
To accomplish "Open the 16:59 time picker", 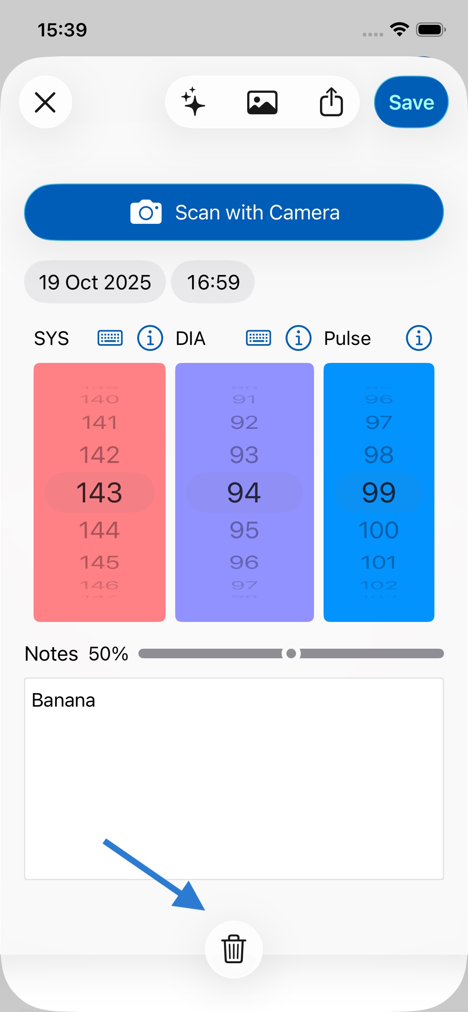I will 213,282.
